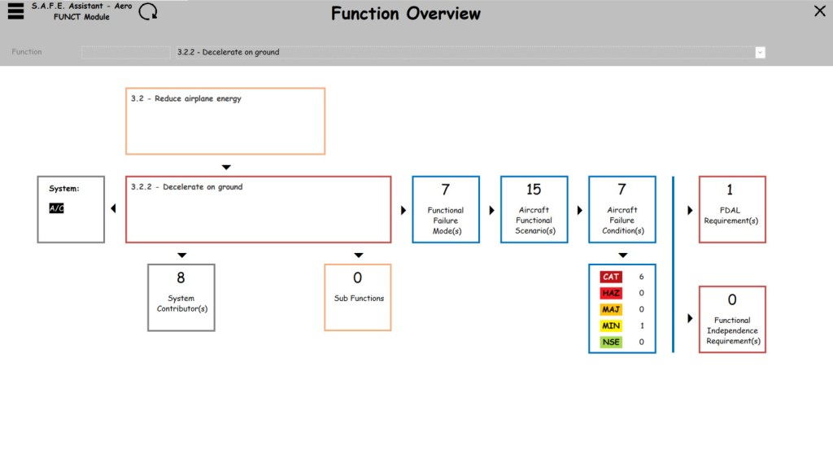Open the 0 Sub Functions tile
The width and height of the screenshot is (833, 463).
[358, 297]
